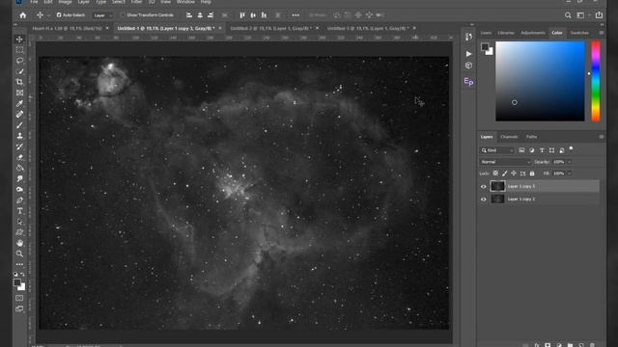Toggle layer filtering on/off switch

tap(571, 149)
